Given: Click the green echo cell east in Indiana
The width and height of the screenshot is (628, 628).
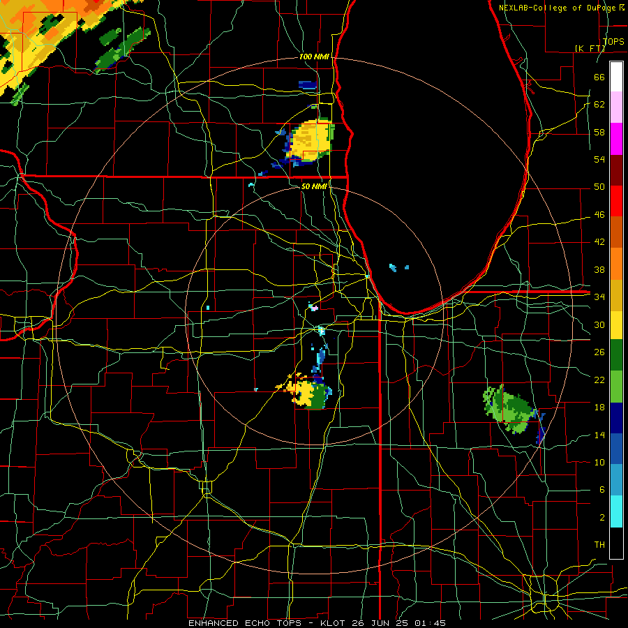Looking at the screenshot, I should click(x=510, y=409).
